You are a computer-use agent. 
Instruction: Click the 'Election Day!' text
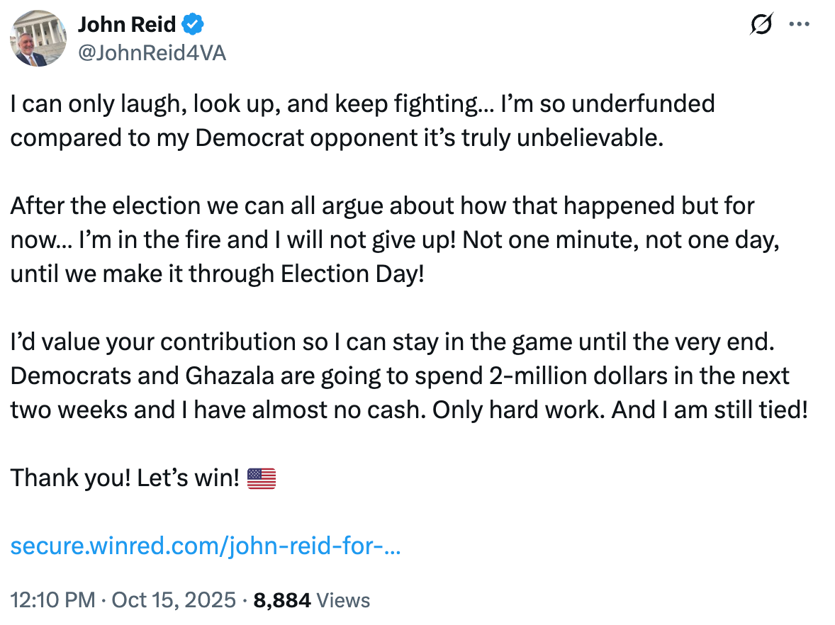click(352, 274)
